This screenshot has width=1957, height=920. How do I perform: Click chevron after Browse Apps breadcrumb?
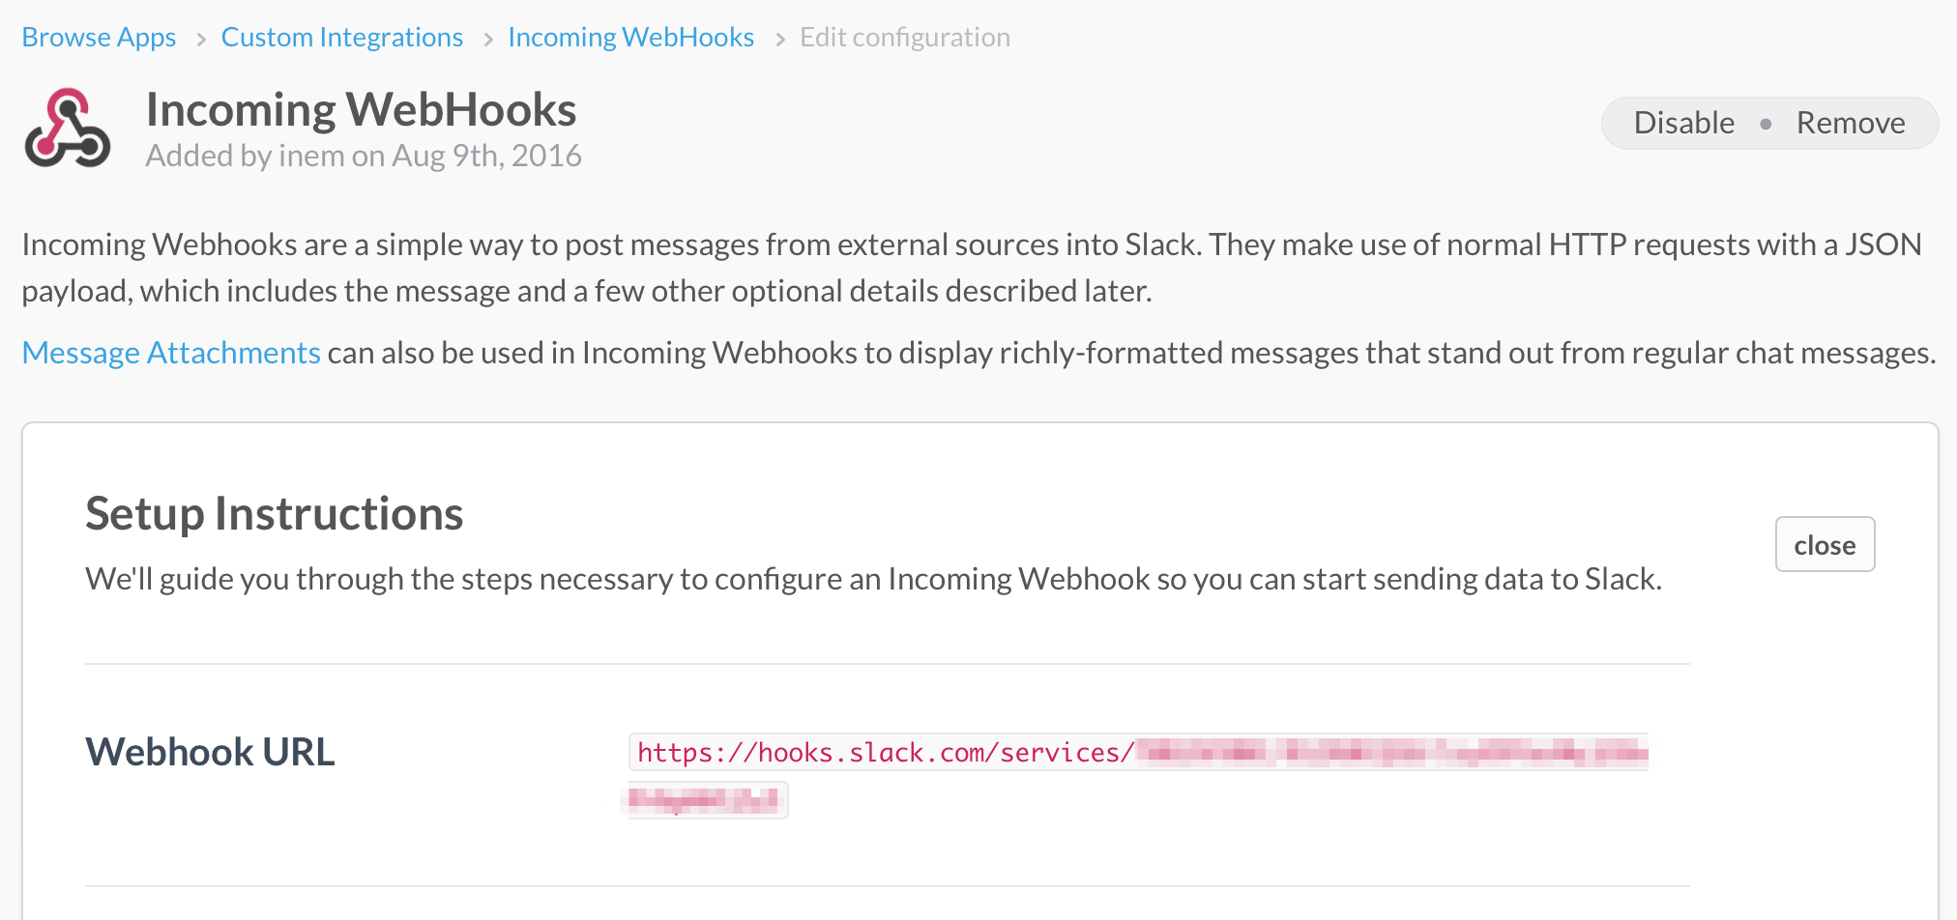pos(200,39)
